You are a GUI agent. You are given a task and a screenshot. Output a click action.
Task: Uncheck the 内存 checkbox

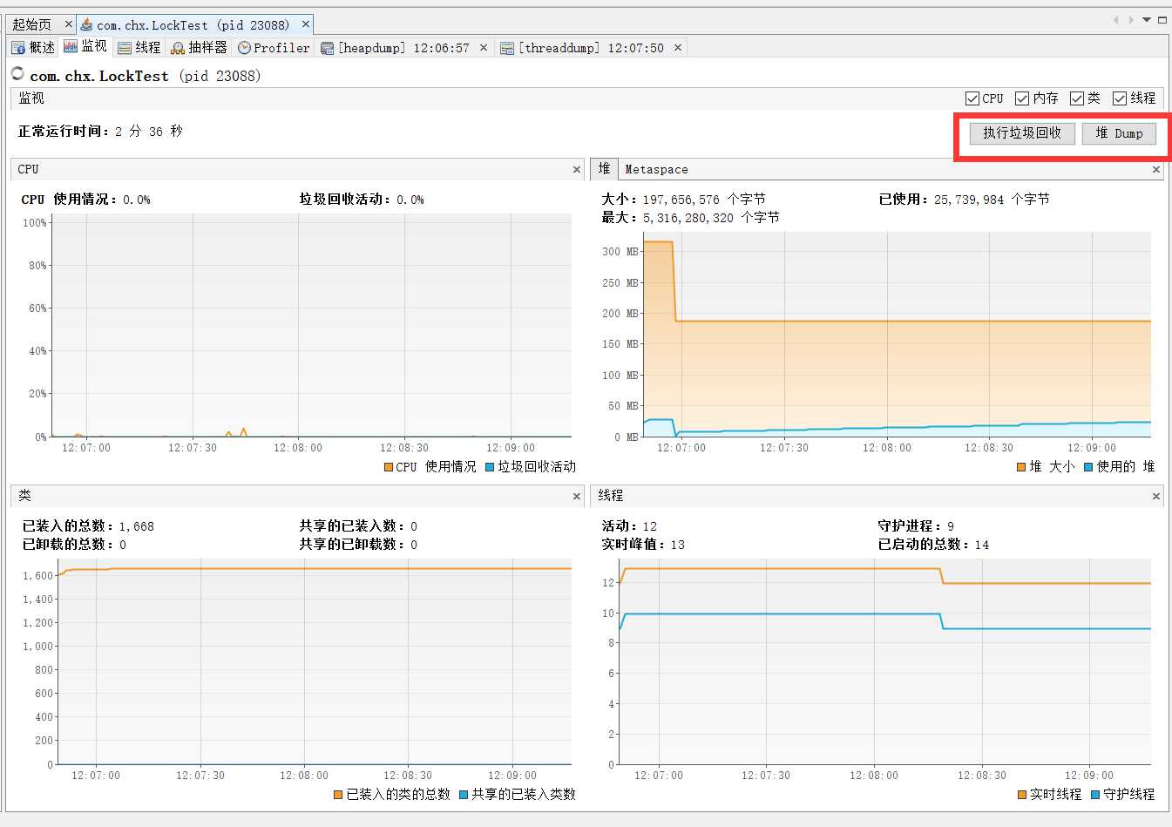(1022, 98)
